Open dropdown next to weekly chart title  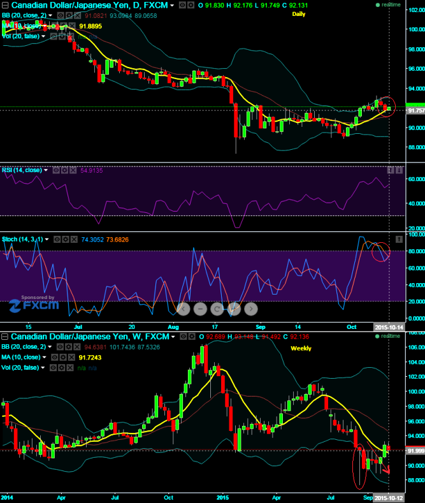click(173, 337)
